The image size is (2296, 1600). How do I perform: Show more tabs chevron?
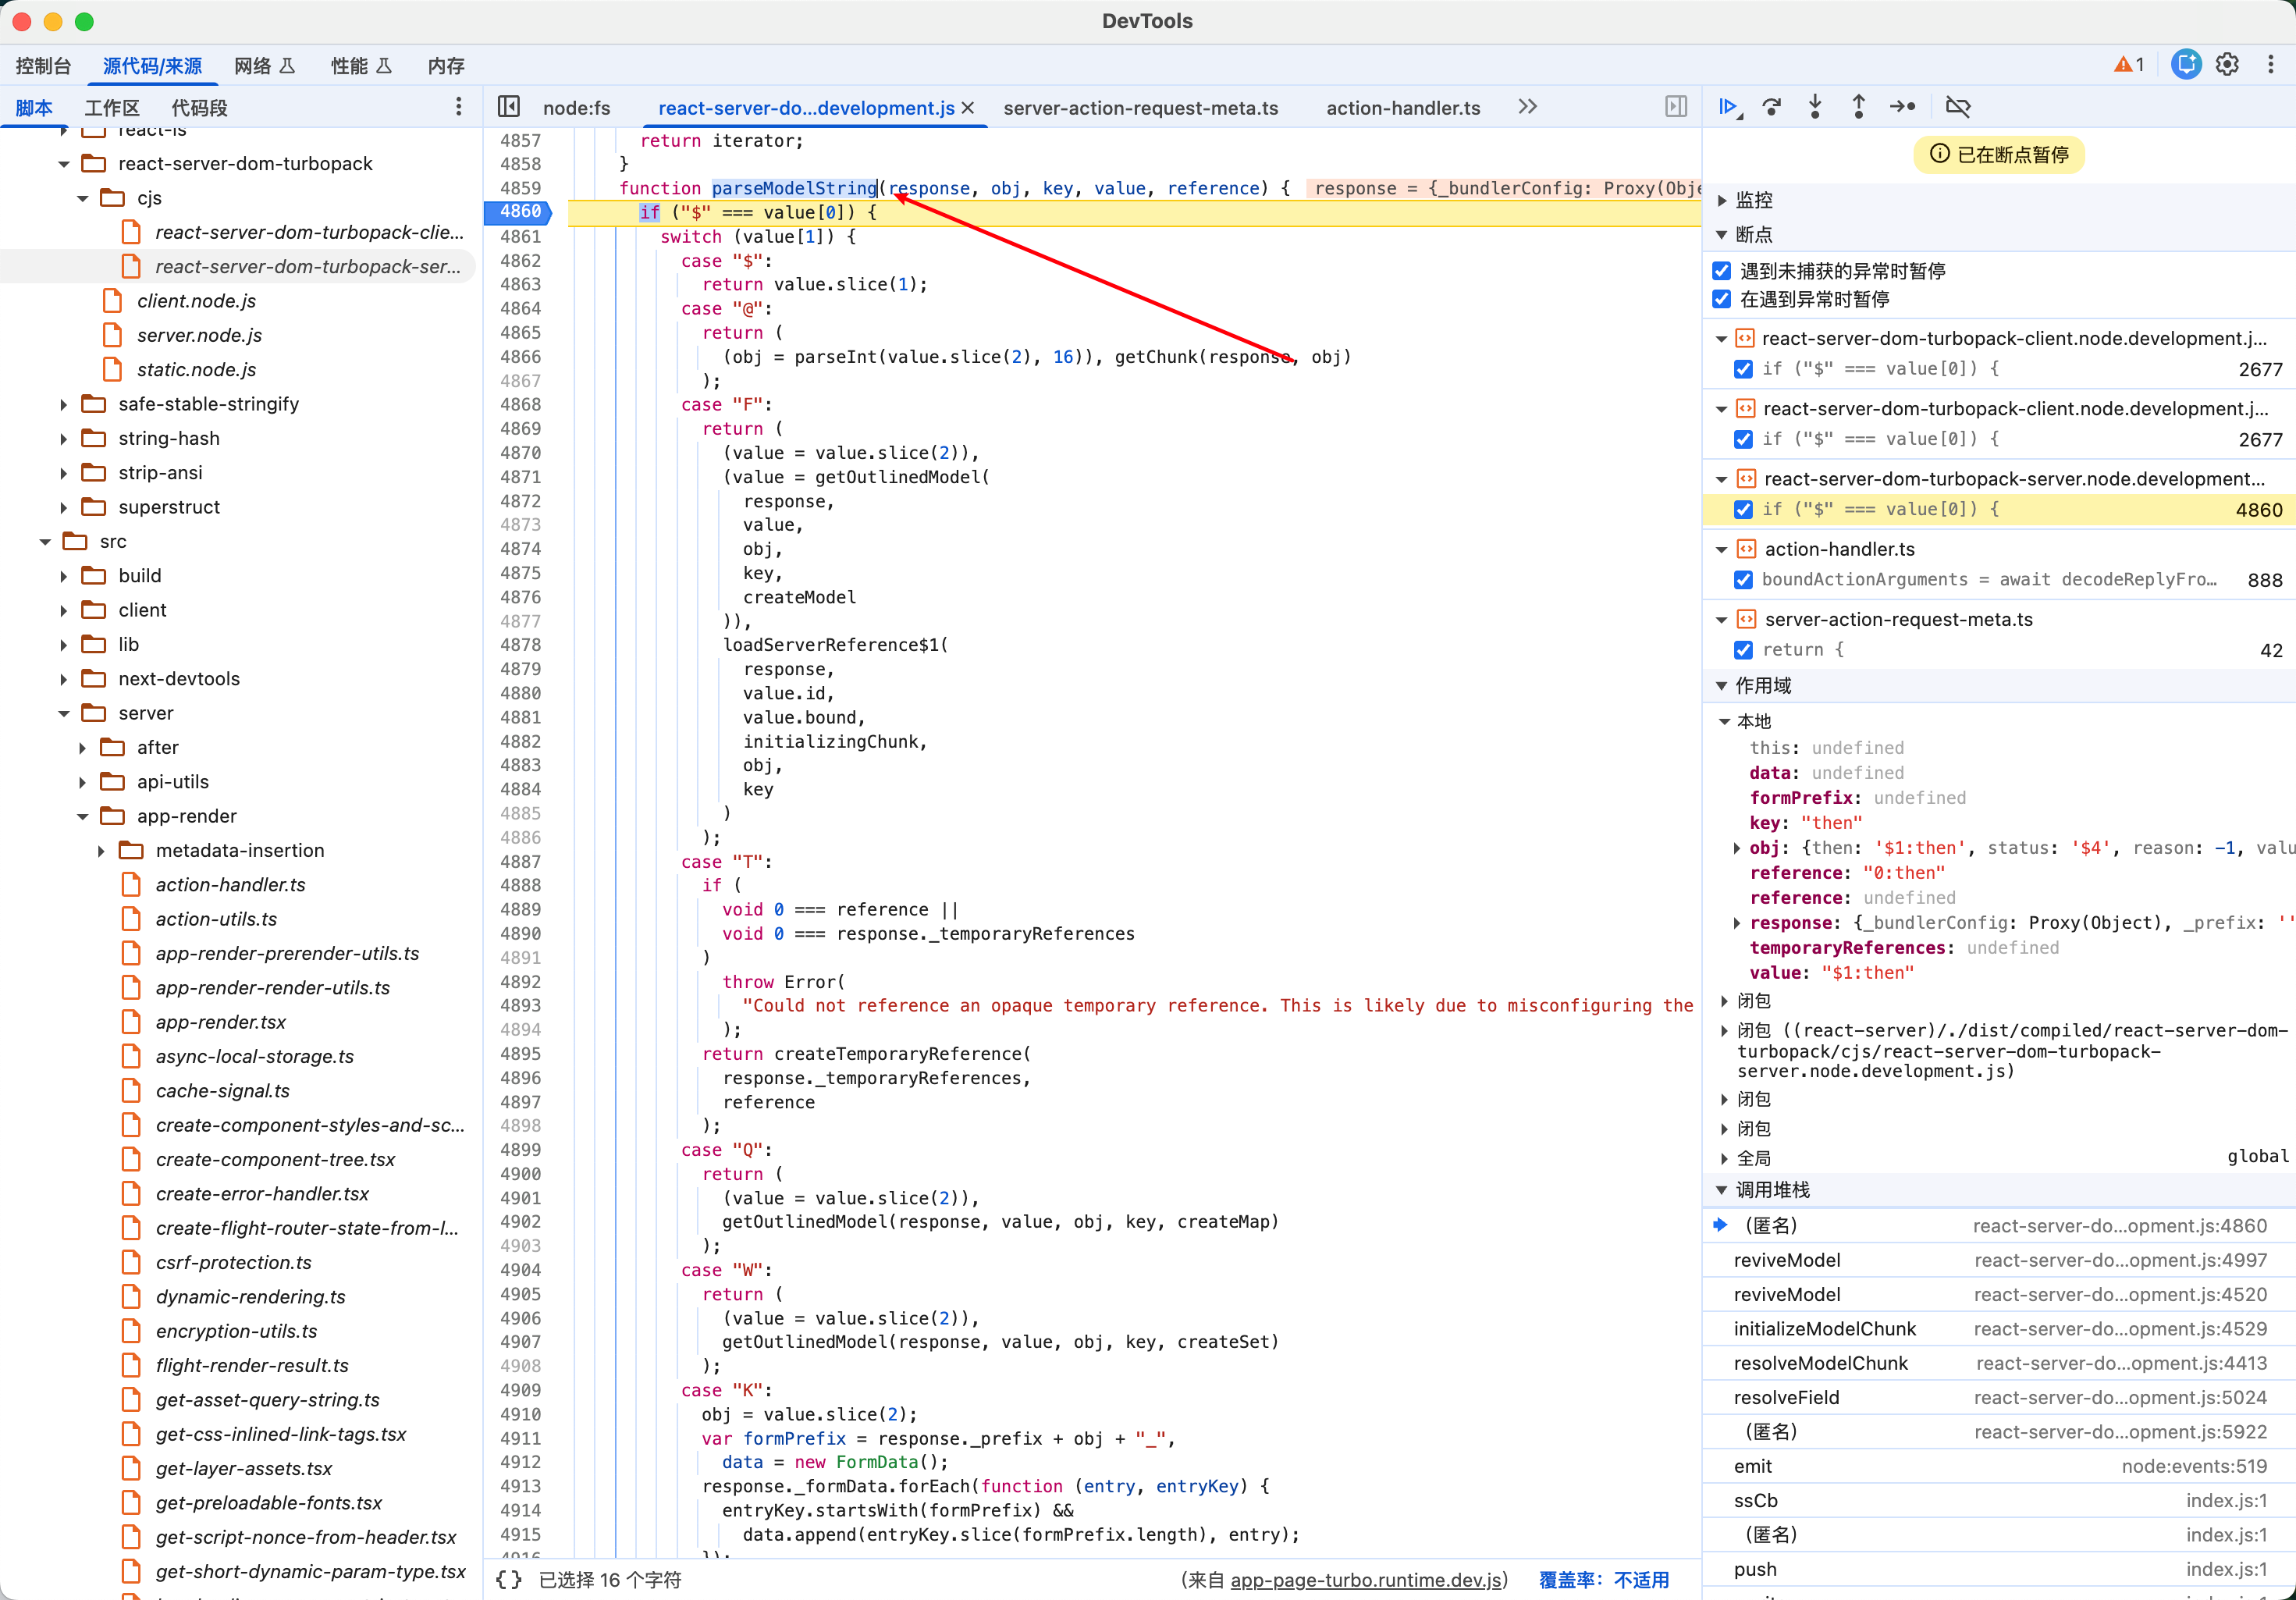(x=1527, y=107)
